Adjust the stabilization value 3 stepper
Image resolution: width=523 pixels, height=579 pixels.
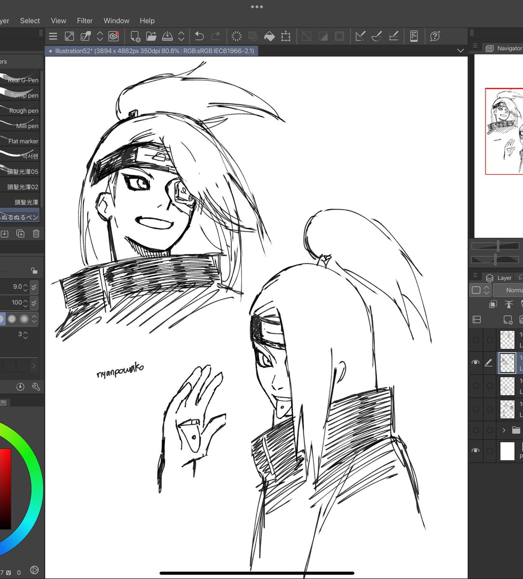[25, 334]
